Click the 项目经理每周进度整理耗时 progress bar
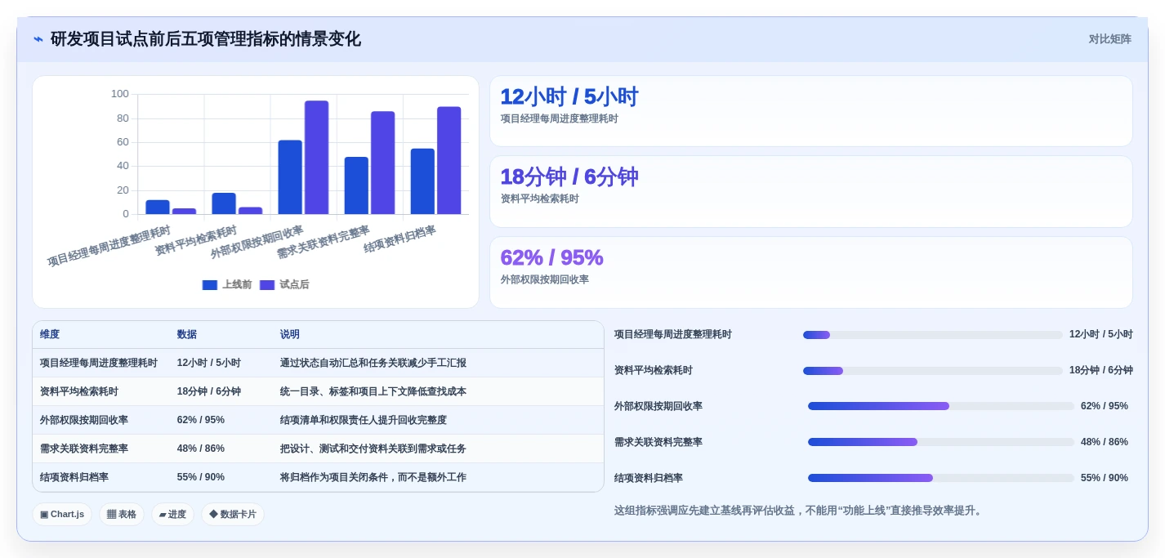Viewport: 1165px width, 558px height. [x=932, y=335]
